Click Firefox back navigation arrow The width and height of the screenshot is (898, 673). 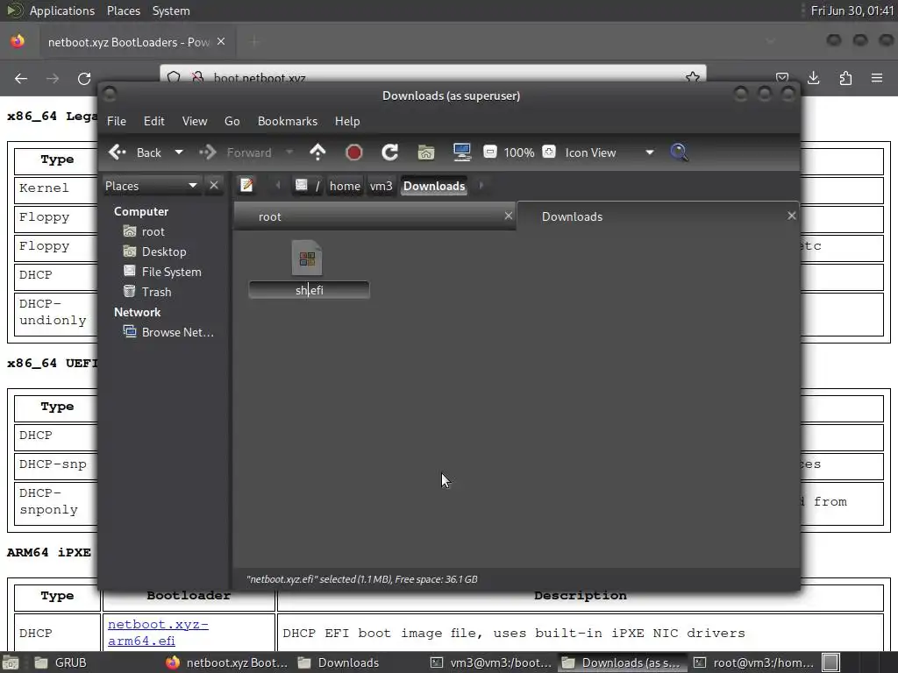(21, 78)
